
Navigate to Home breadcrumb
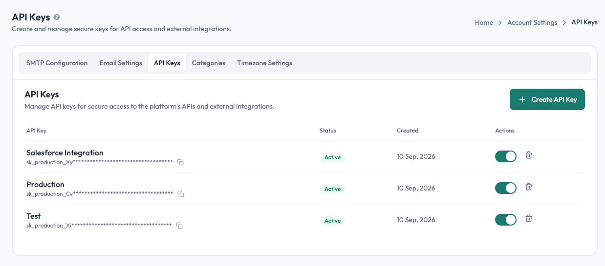point(484,22)
